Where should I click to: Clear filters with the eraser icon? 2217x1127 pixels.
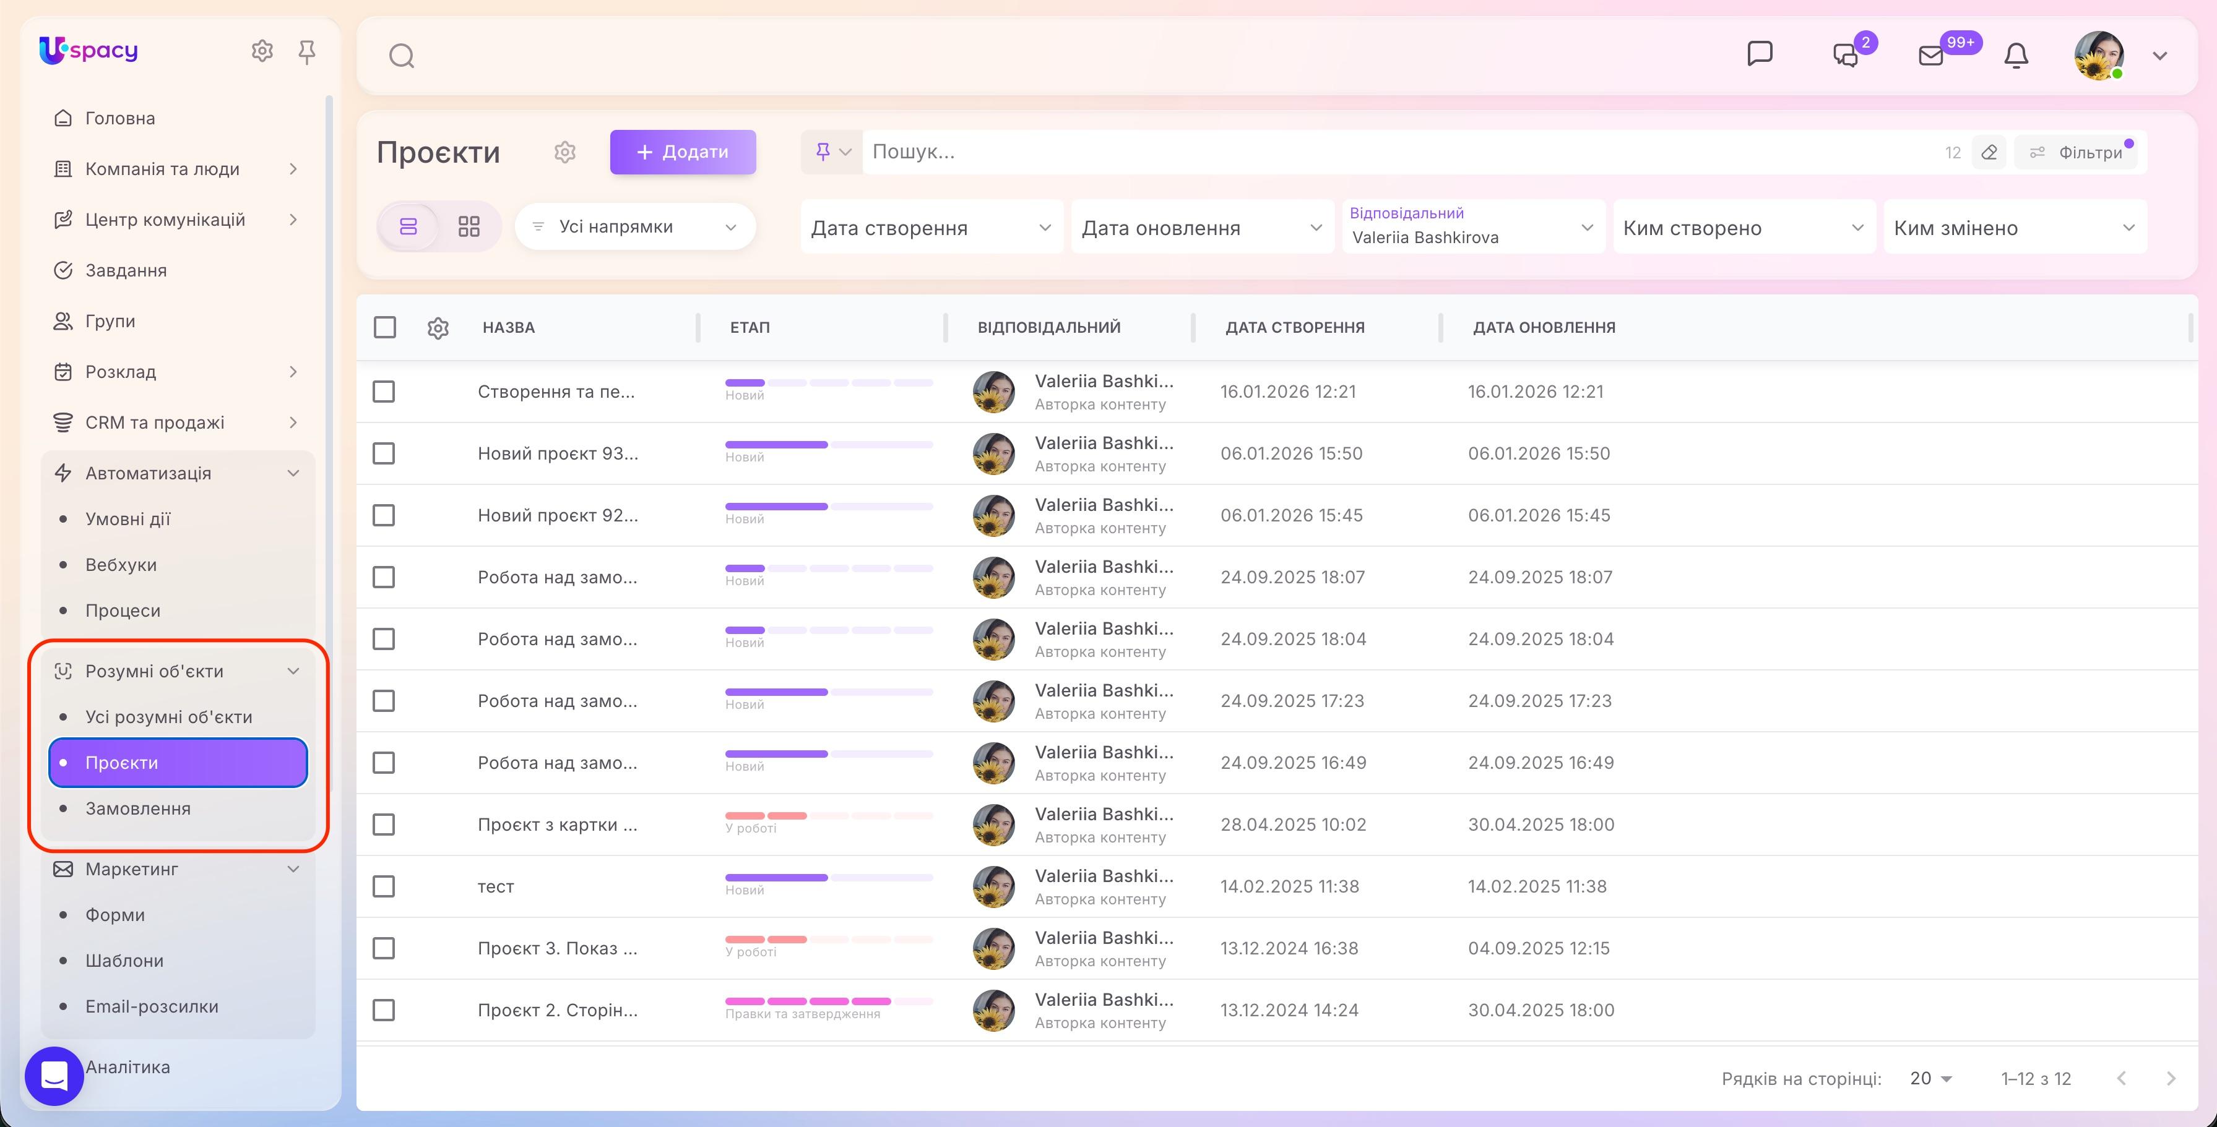[1989, 152]
